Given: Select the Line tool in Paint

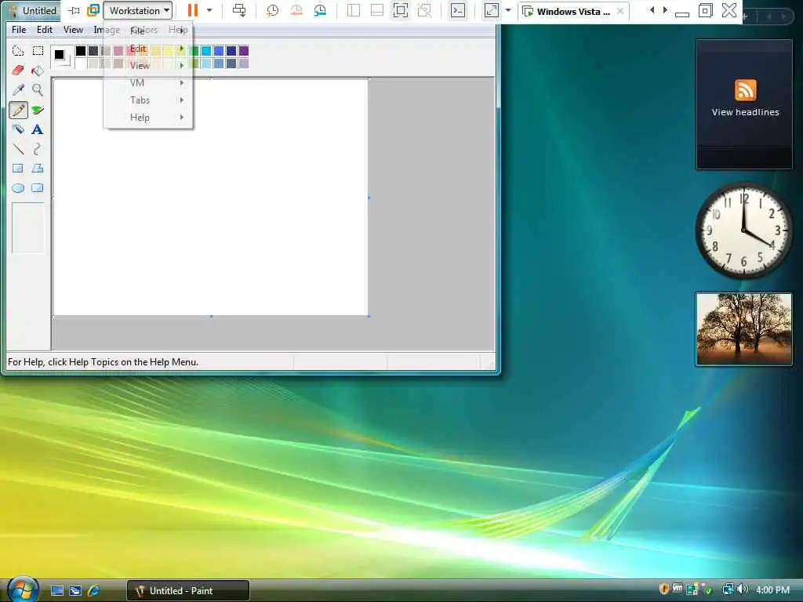Looking at the screenshot, I should pyautogui.click(x=18, y=149).
